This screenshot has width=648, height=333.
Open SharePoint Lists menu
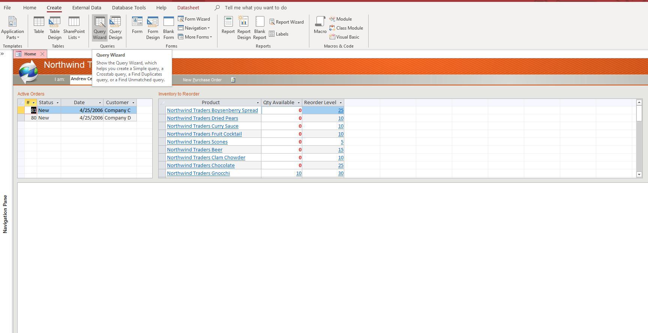[x=74, y=28]
